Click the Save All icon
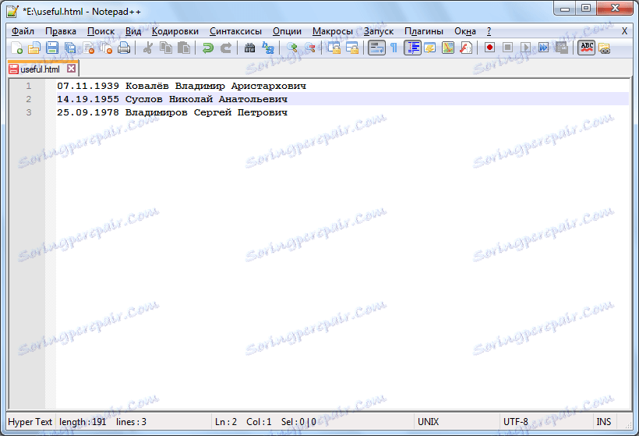This screenshot has height=436, width=639. [70, 48]
